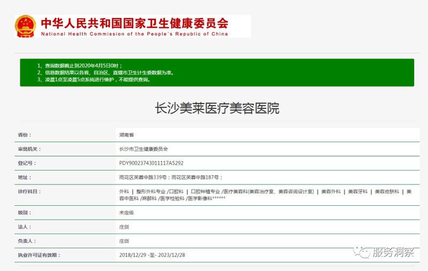Click the National Health Commission English subtitle
The image size is (428, 271).
pos(134,34)
